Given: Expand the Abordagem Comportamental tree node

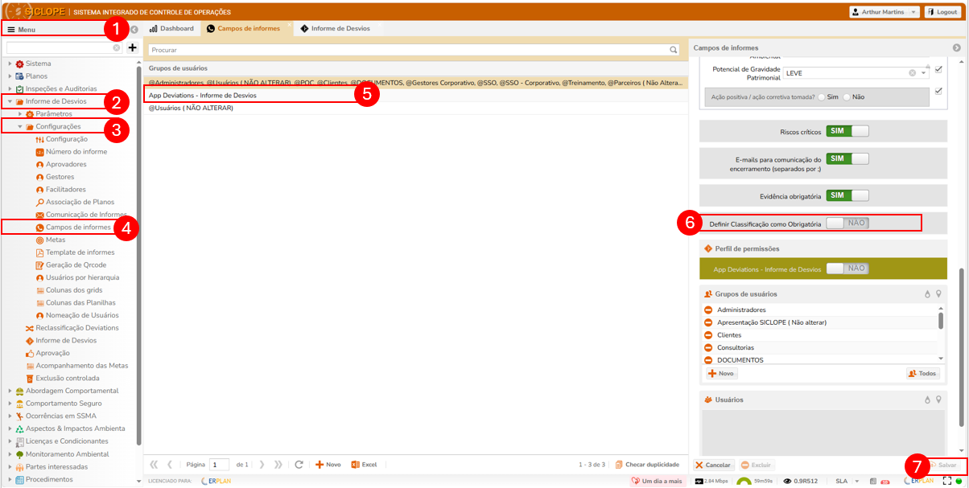Looking at the screenshot, I should pos(10,391).
